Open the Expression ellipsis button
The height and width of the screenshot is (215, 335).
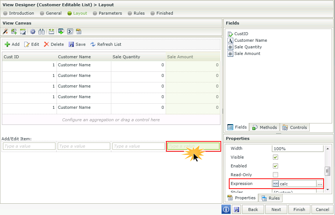point(320,184)
